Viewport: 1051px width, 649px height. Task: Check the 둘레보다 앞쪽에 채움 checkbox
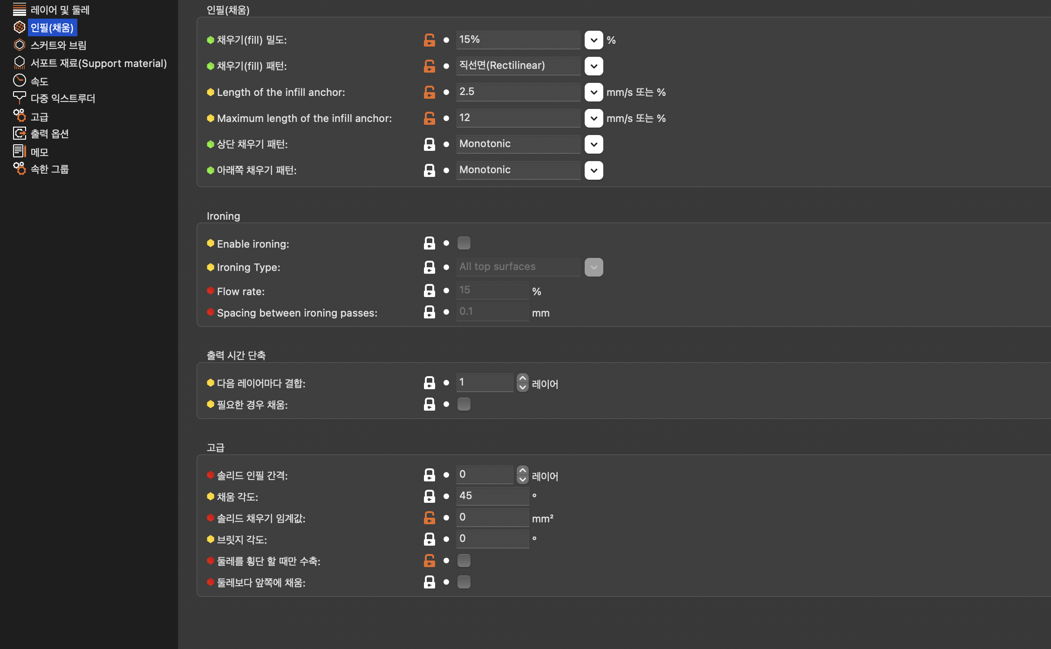464,582
